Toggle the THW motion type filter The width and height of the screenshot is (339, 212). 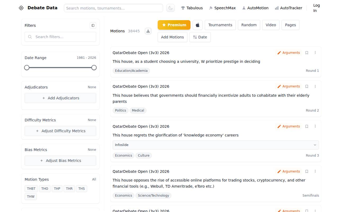(31, 197)
